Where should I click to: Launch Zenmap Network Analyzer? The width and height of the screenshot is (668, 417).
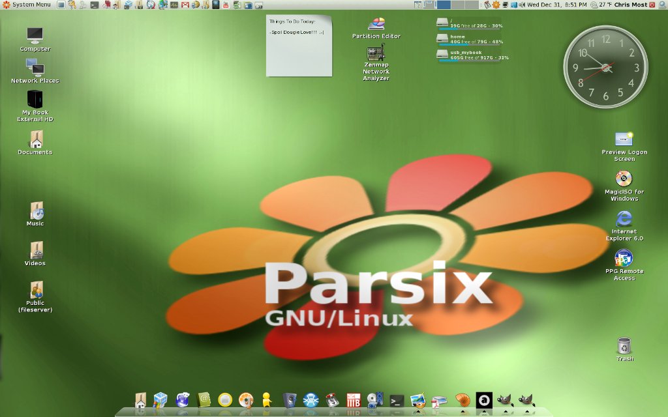[x=376, y=62]
